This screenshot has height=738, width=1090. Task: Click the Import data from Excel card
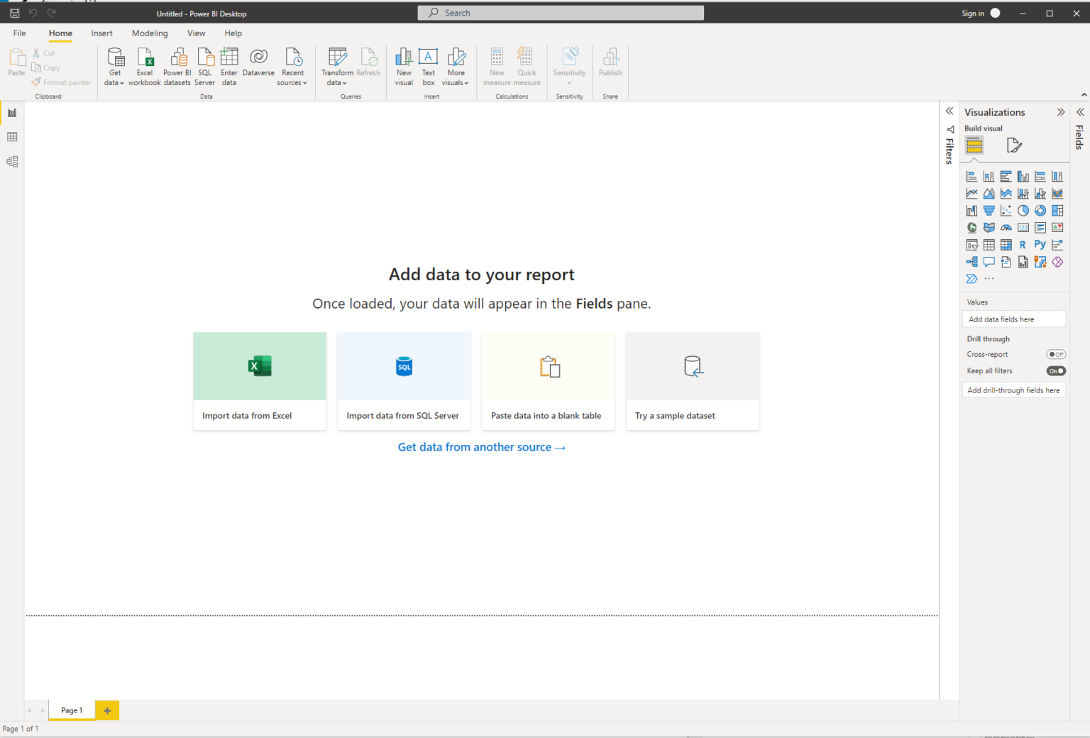(259, 381)
